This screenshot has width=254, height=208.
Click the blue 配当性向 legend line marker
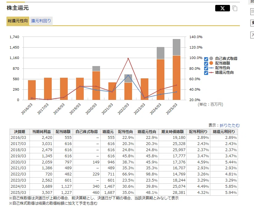pos(211,68)
